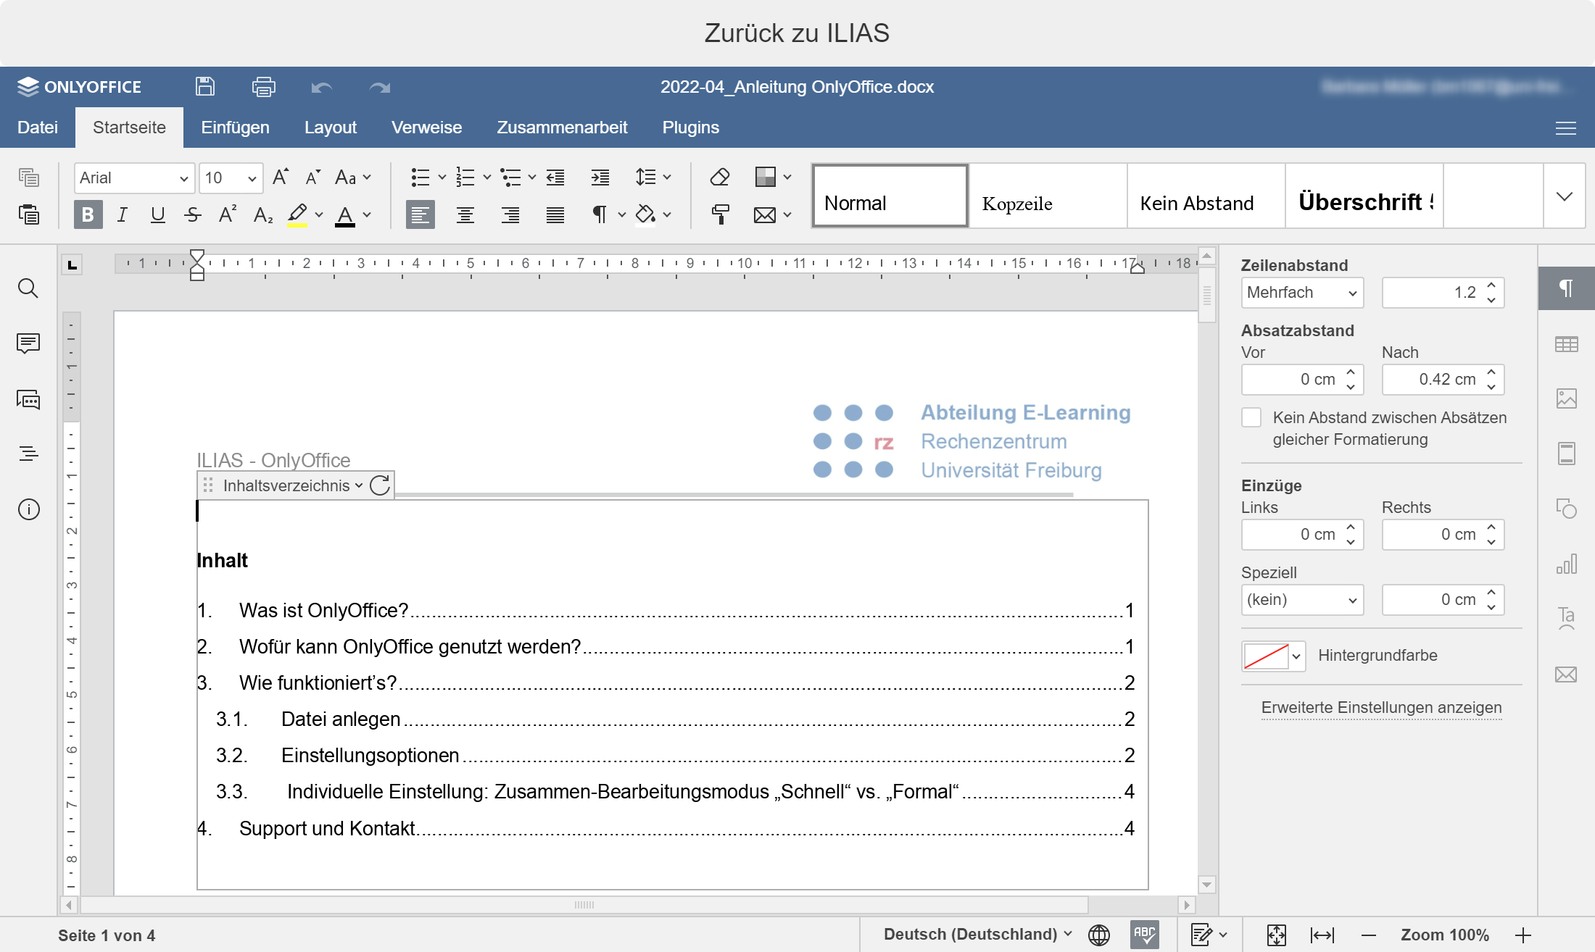Open the Hintergrundfarbe color swatch
Viewport: 1595px width, 952px height.
(x=1273, y=656)
